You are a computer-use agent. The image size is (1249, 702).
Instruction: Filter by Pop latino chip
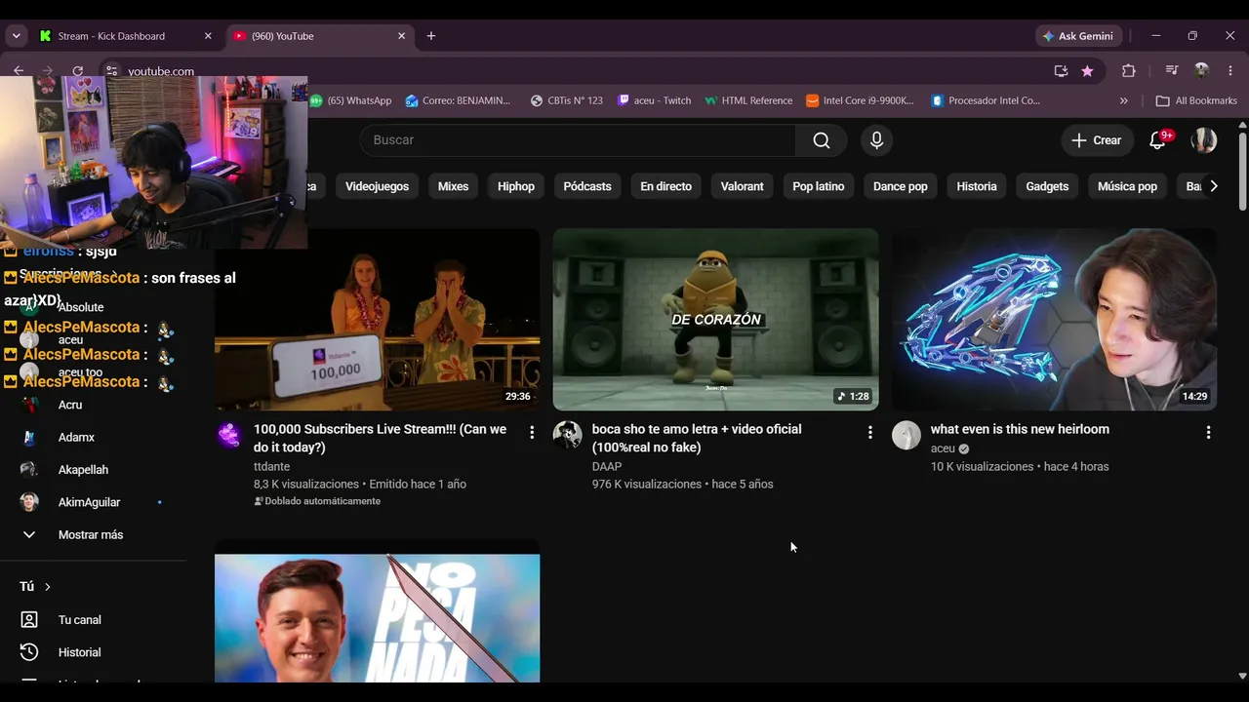818,186
